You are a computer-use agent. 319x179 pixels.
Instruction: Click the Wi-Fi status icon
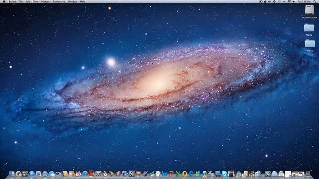[x=289, y=1]
